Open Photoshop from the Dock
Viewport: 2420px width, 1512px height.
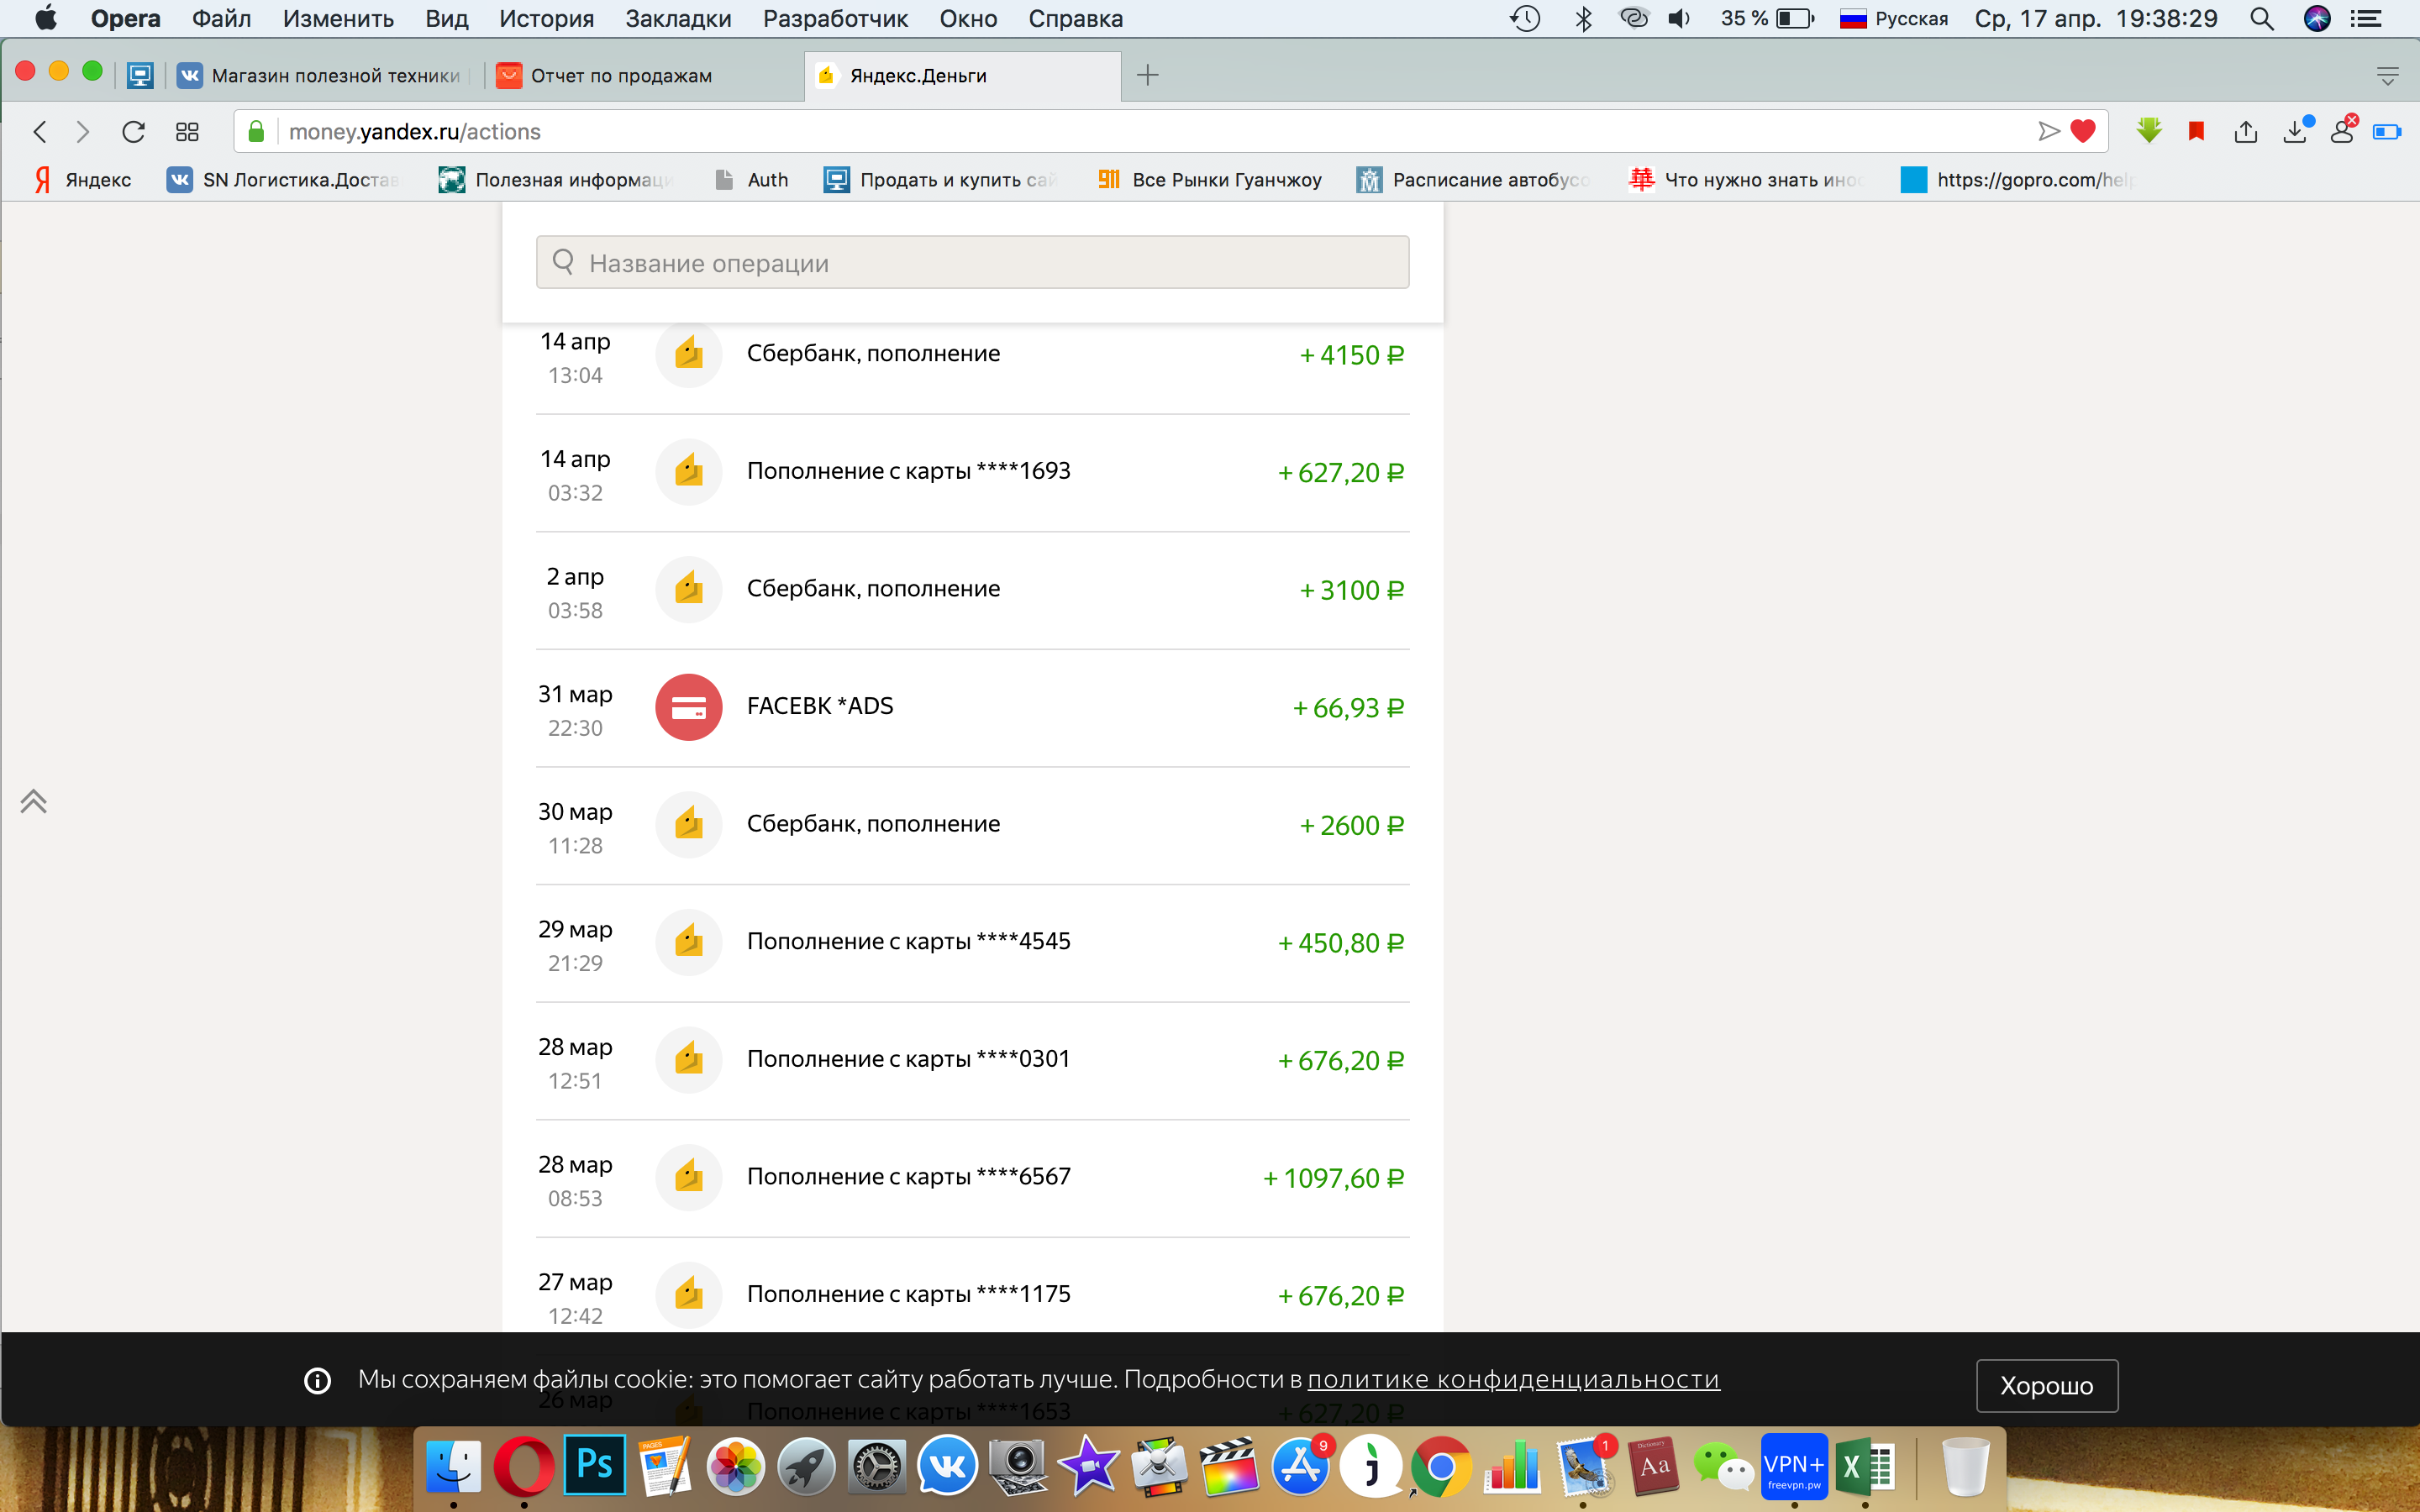click(x=595, y=1466)
